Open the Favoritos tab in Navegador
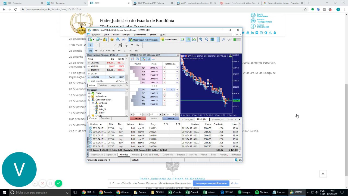The image size is (348, 196). point(105,118)
